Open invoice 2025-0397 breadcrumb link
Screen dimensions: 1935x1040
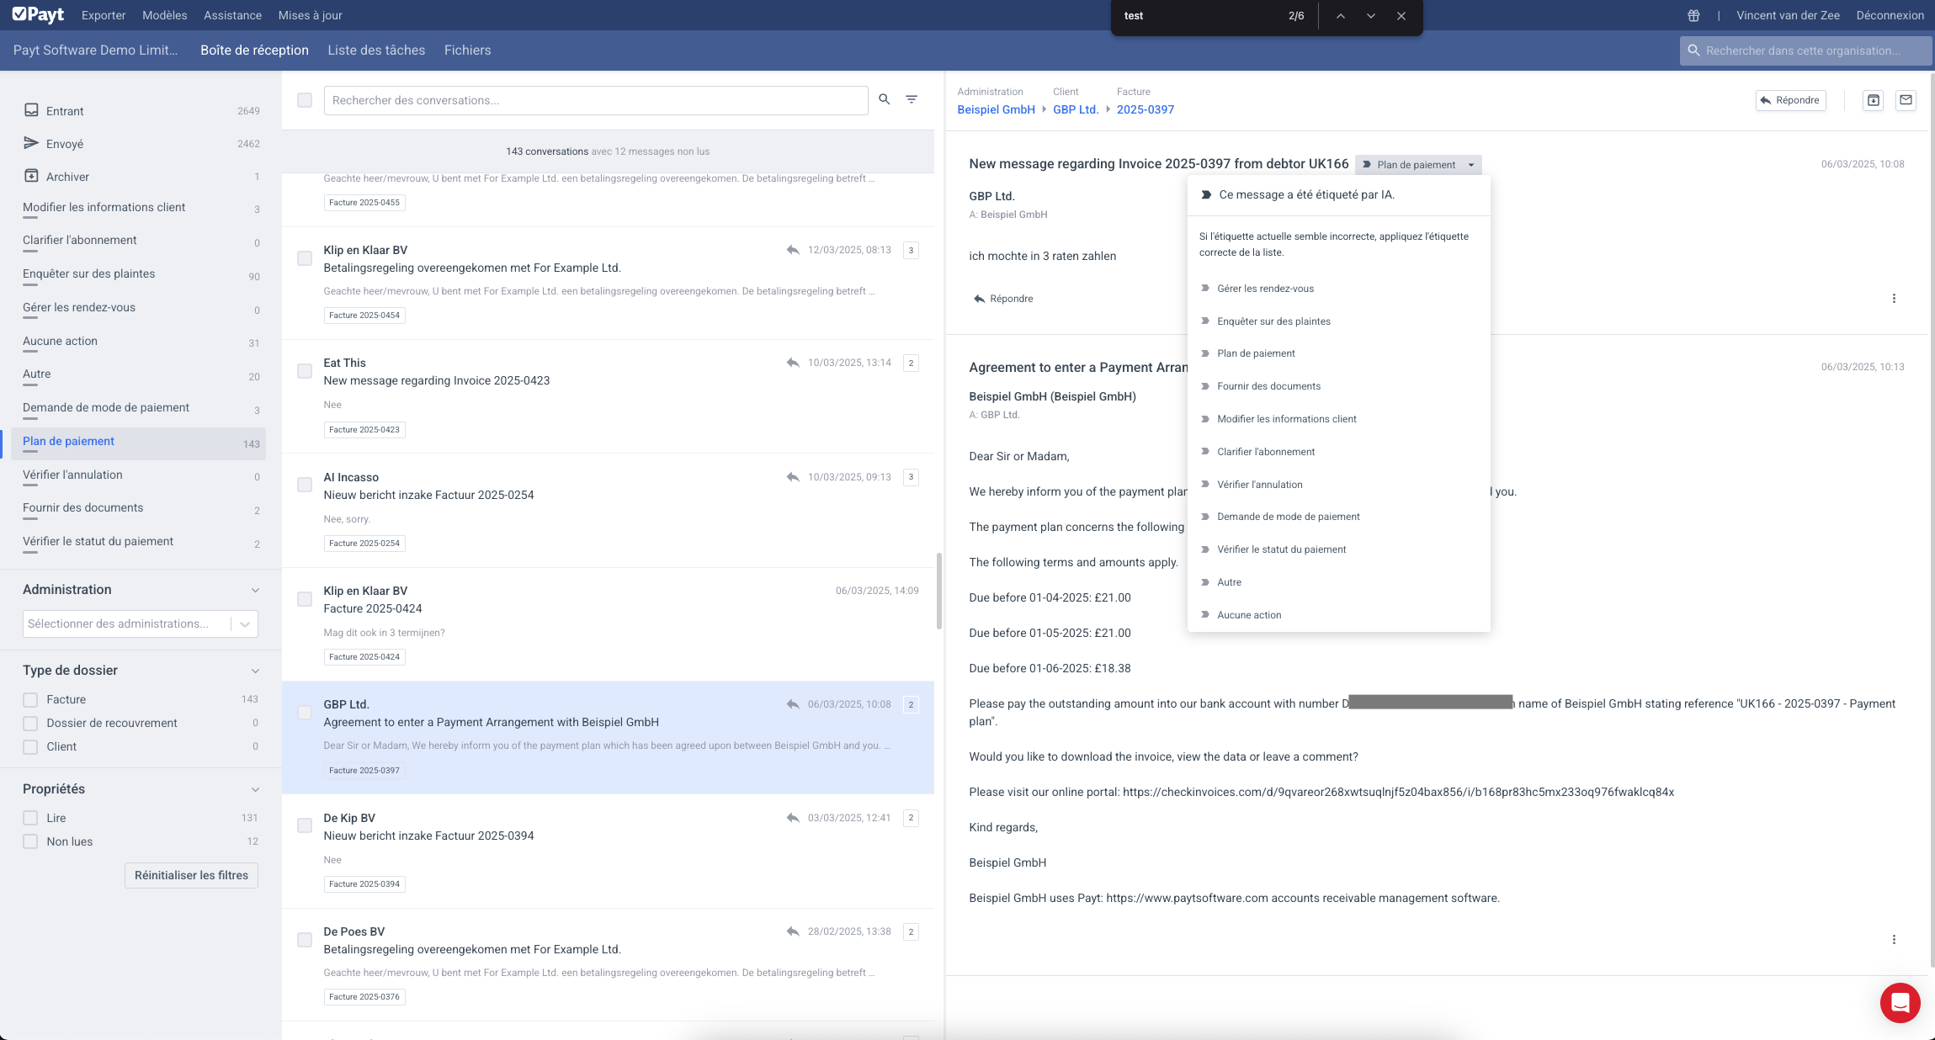coord(1145,109)
